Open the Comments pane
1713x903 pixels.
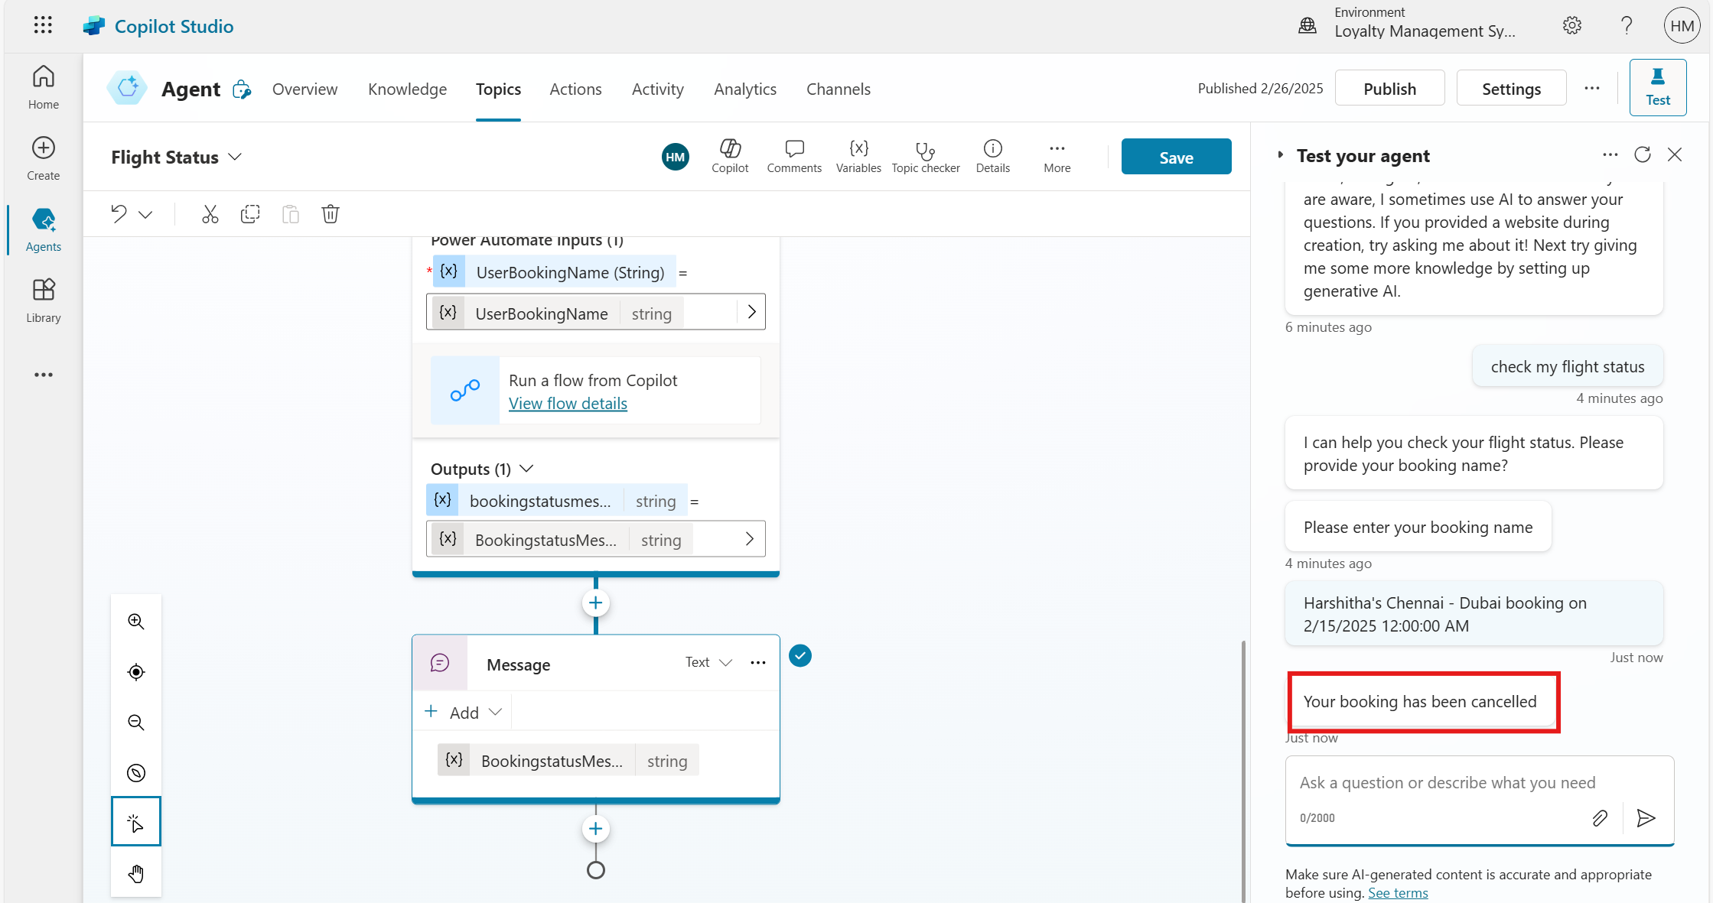[794, 157]
